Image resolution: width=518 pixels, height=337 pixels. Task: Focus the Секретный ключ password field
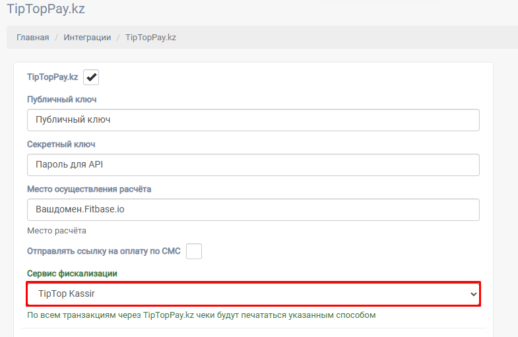tap(253, 165)
